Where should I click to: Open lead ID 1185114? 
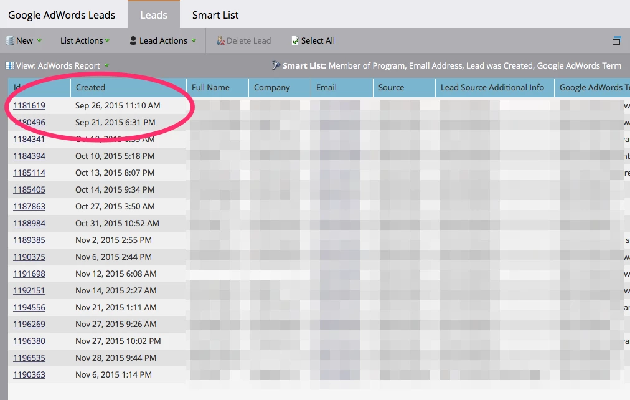(x=29, y=173)
